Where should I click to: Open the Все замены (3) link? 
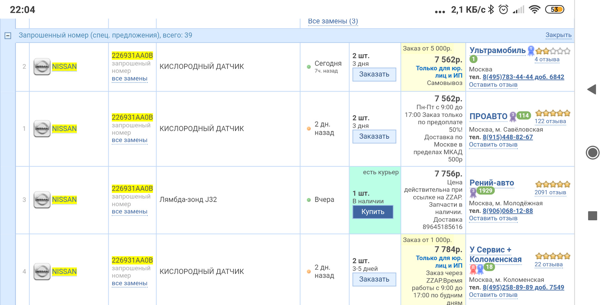[333, 21]
